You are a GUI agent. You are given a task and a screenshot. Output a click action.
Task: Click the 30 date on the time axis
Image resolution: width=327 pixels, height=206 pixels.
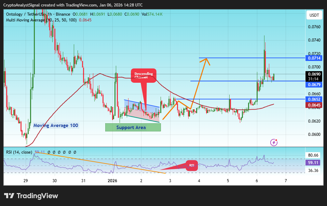(54, 181)
